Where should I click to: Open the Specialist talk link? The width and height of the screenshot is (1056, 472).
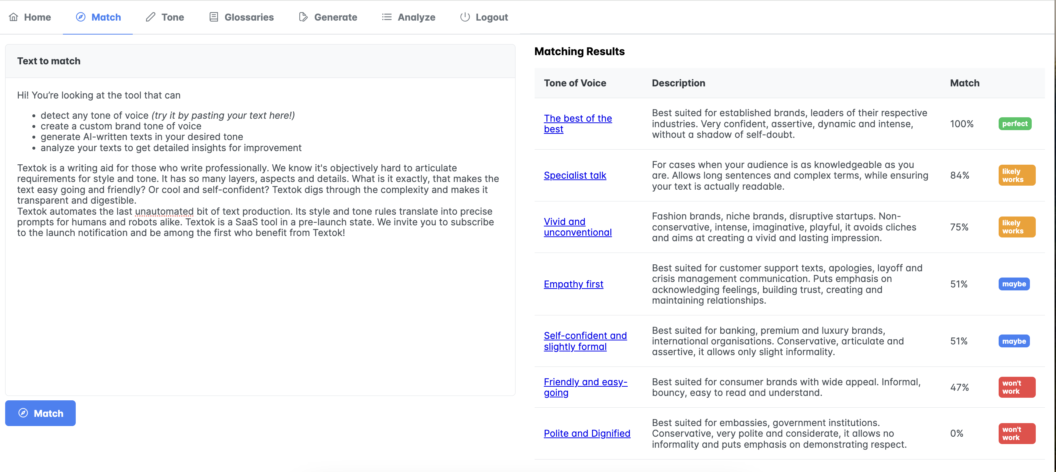pyautogui.click(x=574, y=175)
